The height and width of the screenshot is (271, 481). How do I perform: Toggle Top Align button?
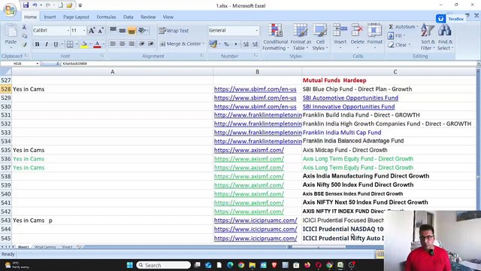[113, 30]
